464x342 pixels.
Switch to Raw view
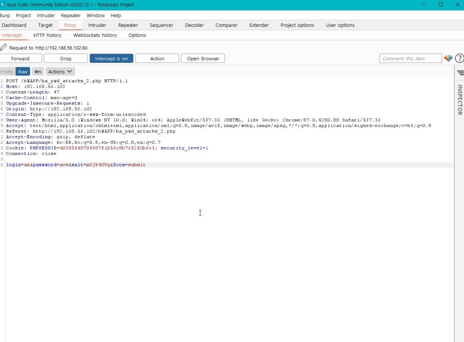(x=23, y=72)
